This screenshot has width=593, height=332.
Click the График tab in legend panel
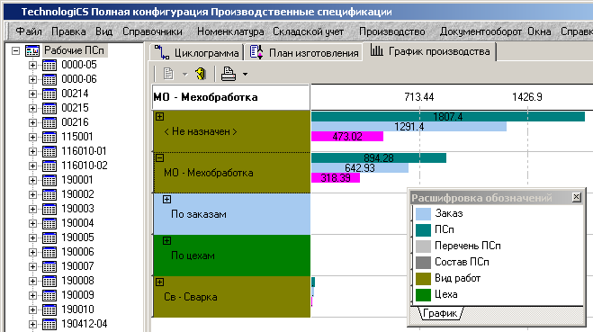pos(440,313)
